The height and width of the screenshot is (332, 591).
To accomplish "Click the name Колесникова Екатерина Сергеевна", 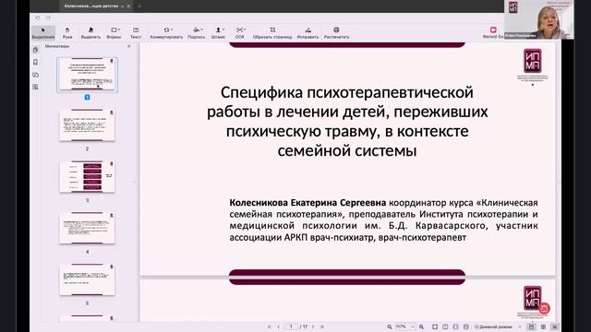I will coord(308,203).
